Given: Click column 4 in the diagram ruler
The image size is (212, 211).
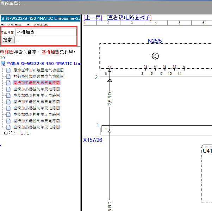Looking at the screenshot, I should pyautogui.click(x=156, y=23).
